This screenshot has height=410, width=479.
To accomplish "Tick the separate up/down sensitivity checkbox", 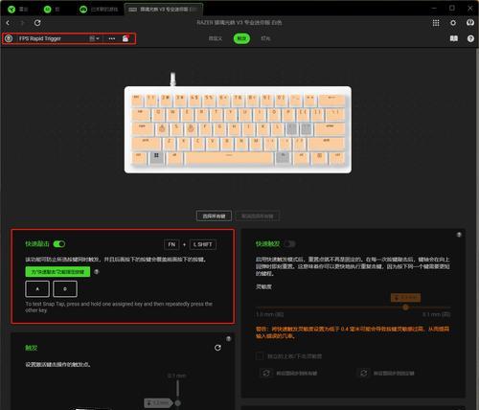I will click(x=260, y=355).
